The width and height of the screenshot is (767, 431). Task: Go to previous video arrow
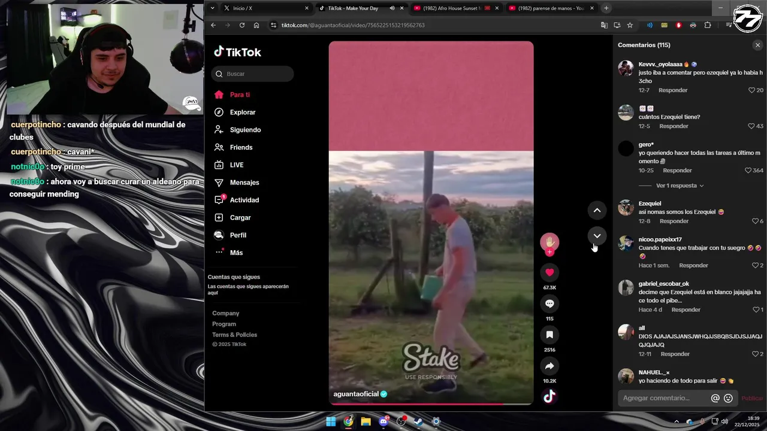click(x=597, y=210)
